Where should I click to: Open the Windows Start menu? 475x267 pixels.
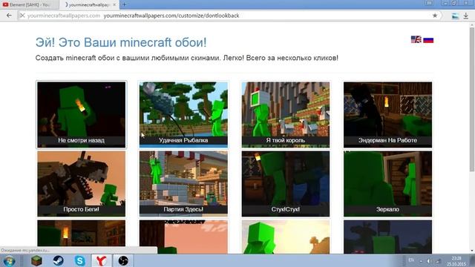click(9, 261)
